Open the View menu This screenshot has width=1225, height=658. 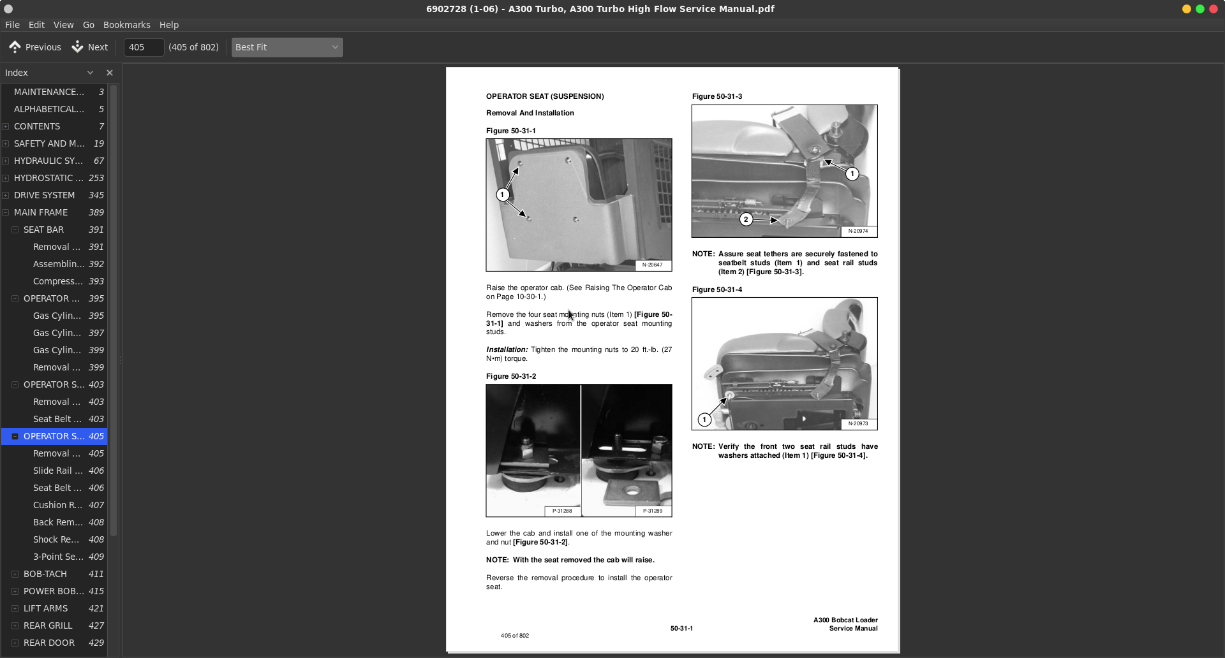click(63, 25)
